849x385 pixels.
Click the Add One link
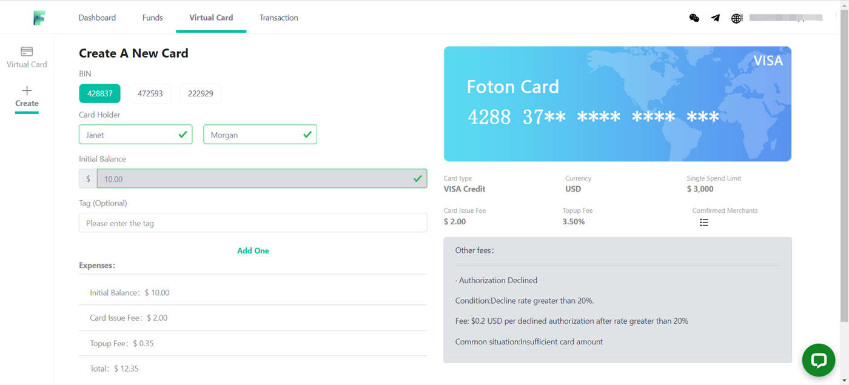(253, 250)
